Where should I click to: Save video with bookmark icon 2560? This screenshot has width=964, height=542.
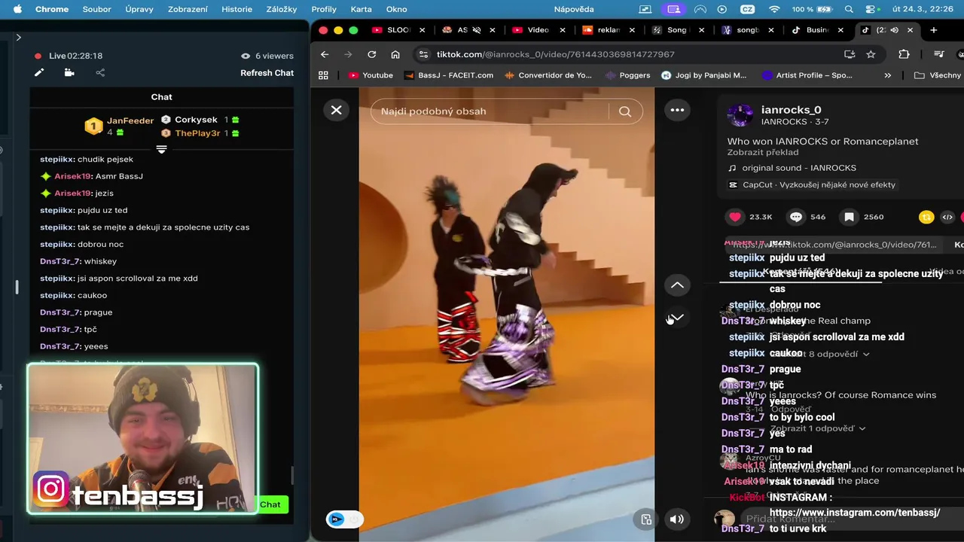coord(849,217)
